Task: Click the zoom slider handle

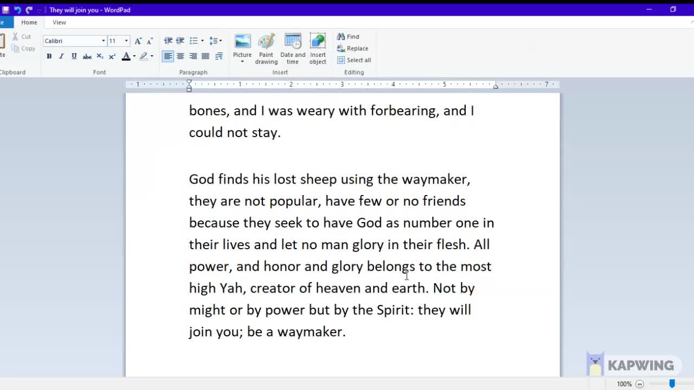Action: point(672,383)
